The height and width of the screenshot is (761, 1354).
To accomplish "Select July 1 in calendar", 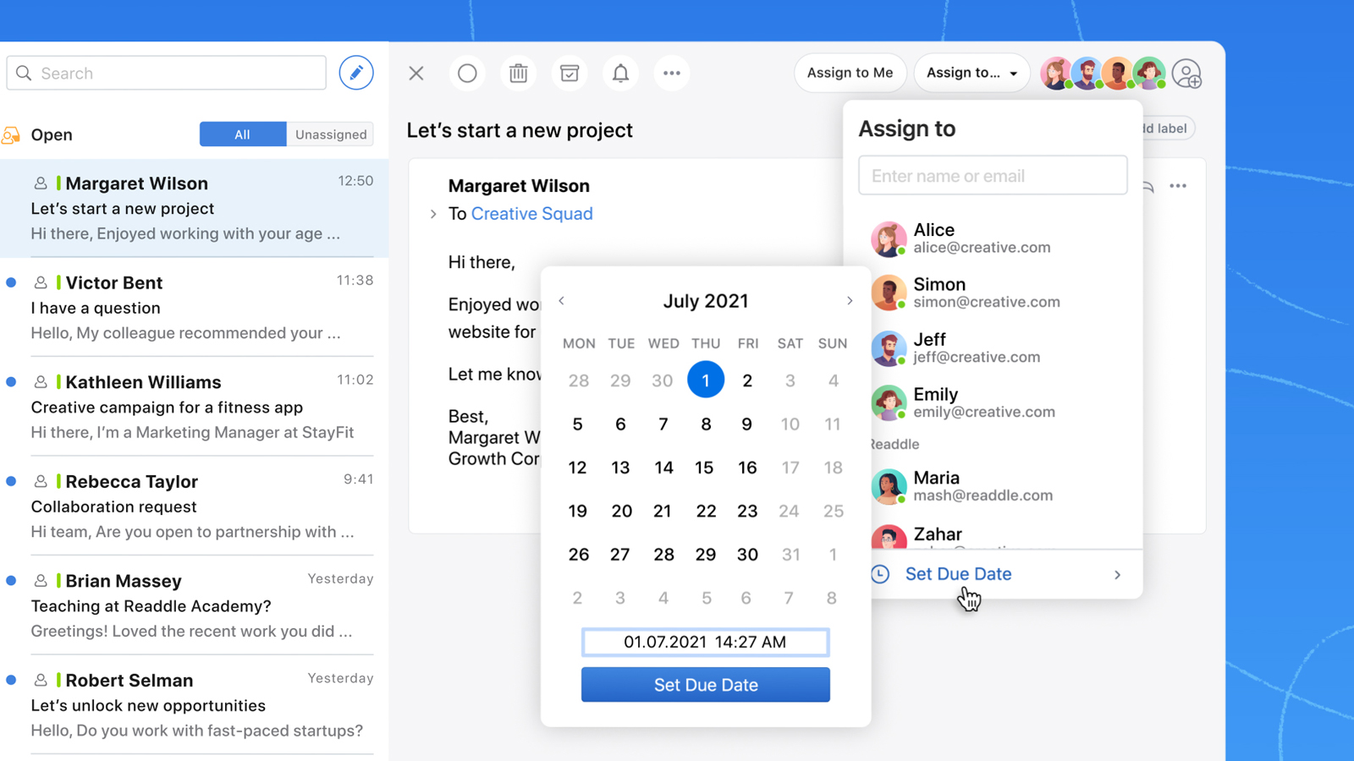I will click(706, 380).
